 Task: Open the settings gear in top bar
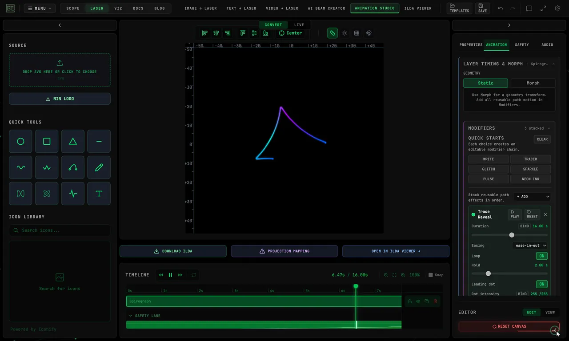(x=557, y=8)
